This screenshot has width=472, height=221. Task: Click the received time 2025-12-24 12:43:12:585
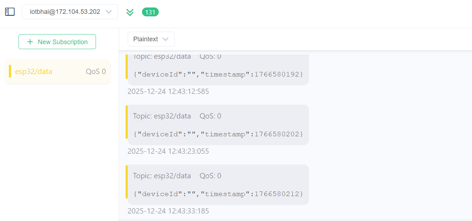click(x=168, y=91)
